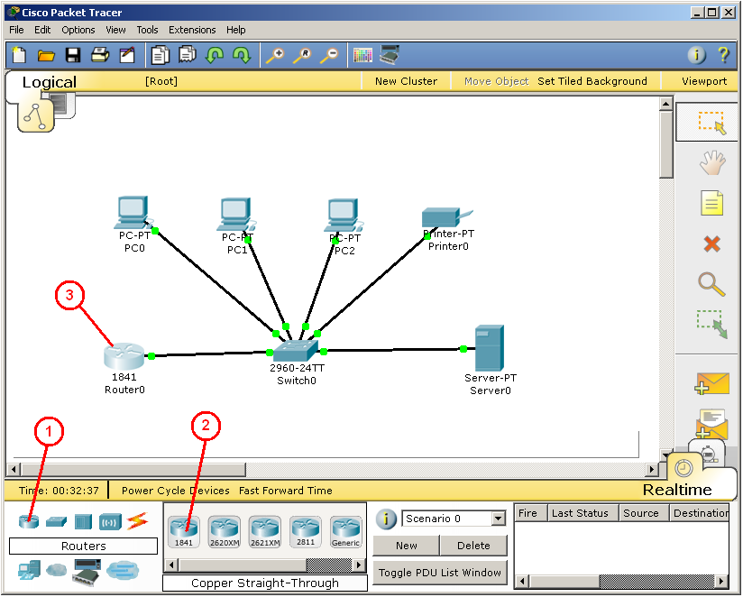Open the drawing palette icon
This screenshot has width=743, height=597.
(x=363, y=55)
